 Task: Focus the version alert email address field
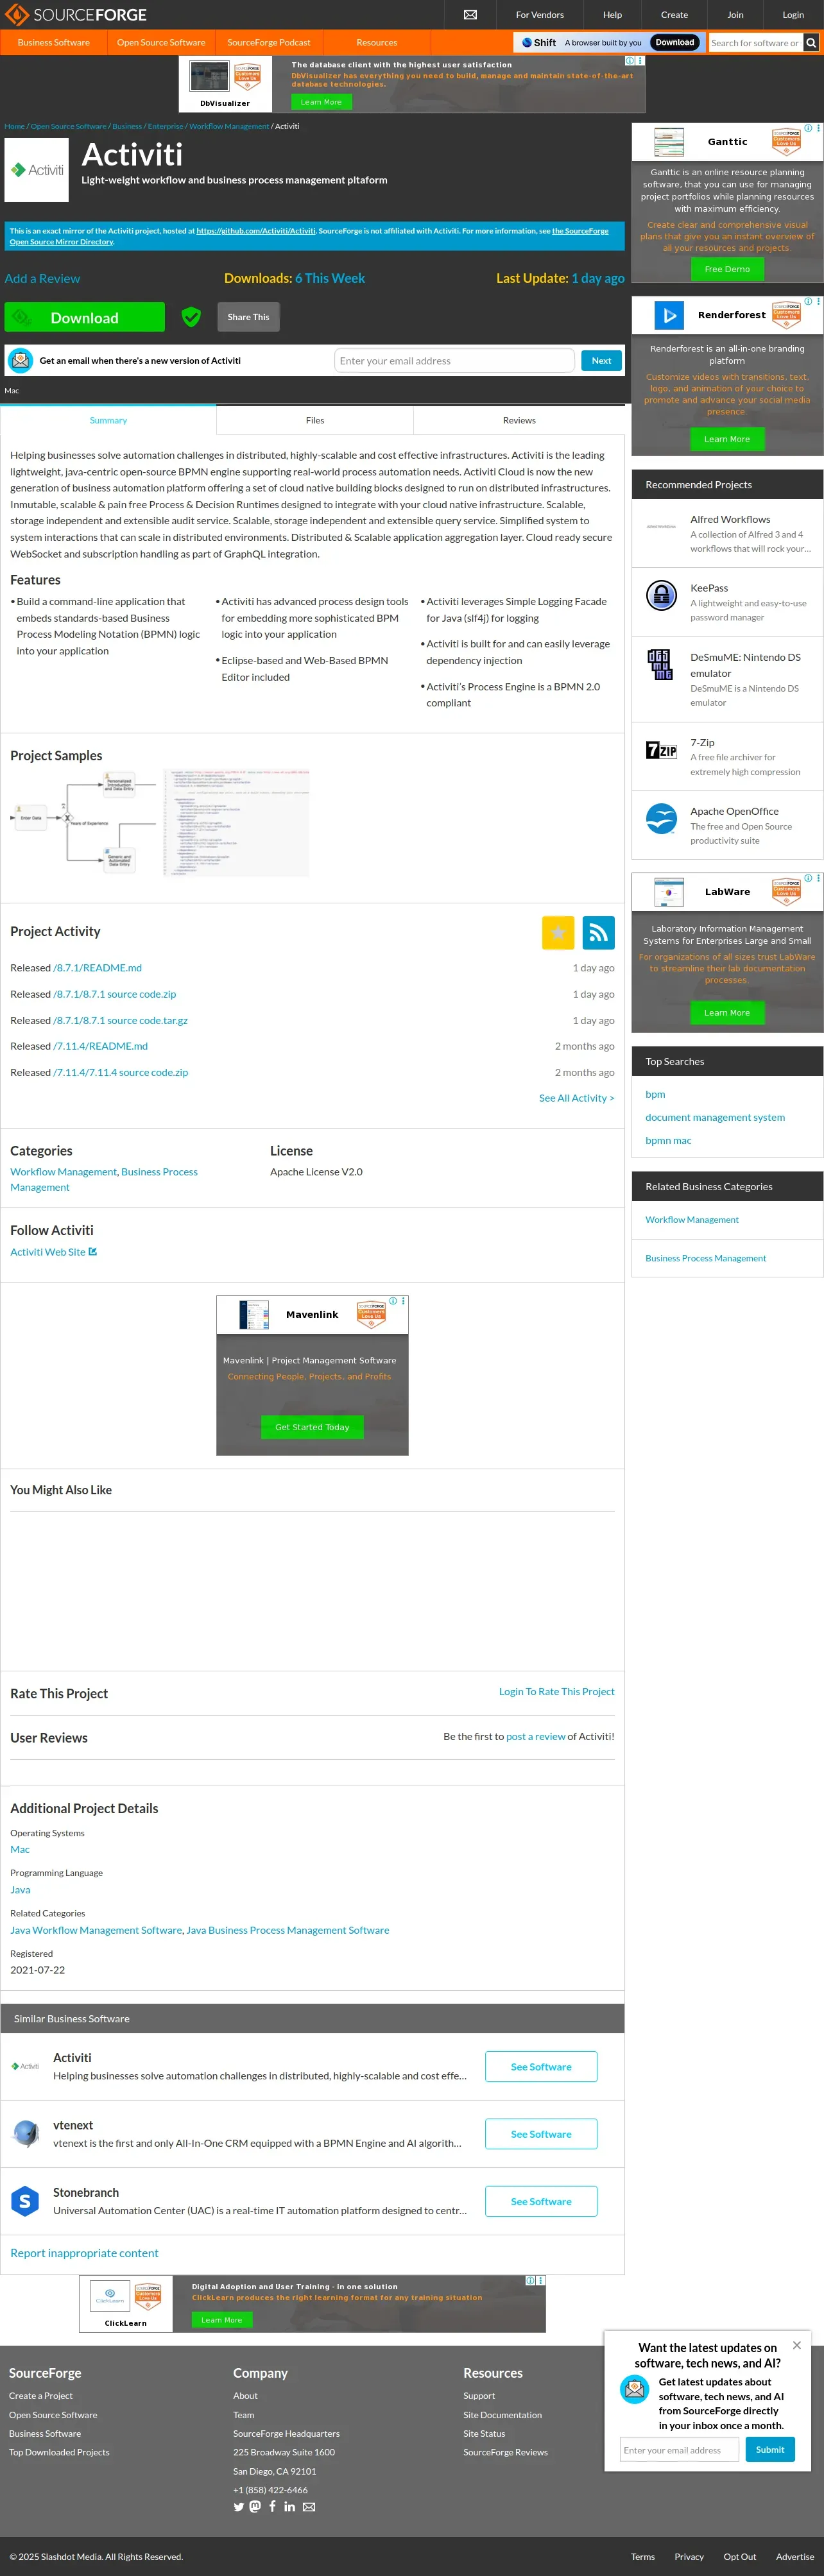pyautogui.click(x=455, y=360)
